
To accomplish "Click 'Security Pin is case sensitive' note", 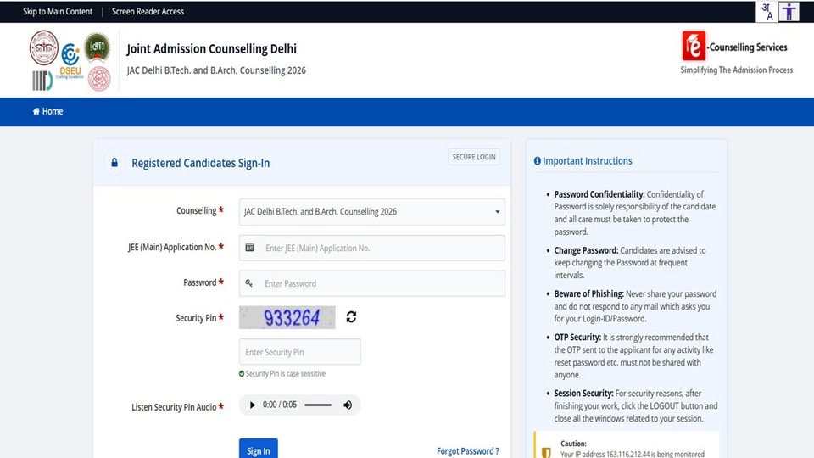I will 285,374.
